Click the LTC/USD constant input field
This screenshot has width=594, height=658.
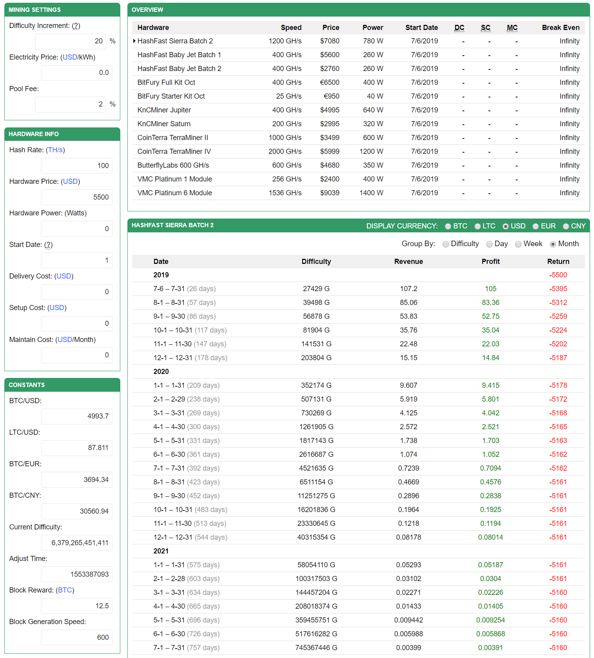tap(77, 448)
